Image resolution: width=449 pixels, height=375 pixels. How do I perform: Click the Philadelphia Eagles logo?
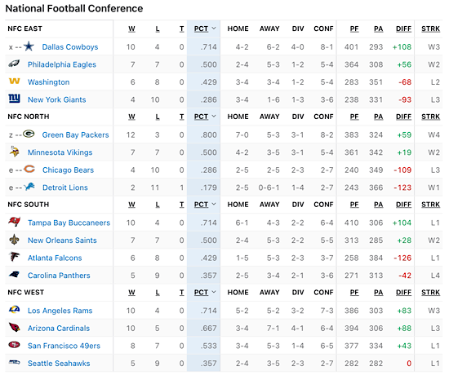point(14,64)
